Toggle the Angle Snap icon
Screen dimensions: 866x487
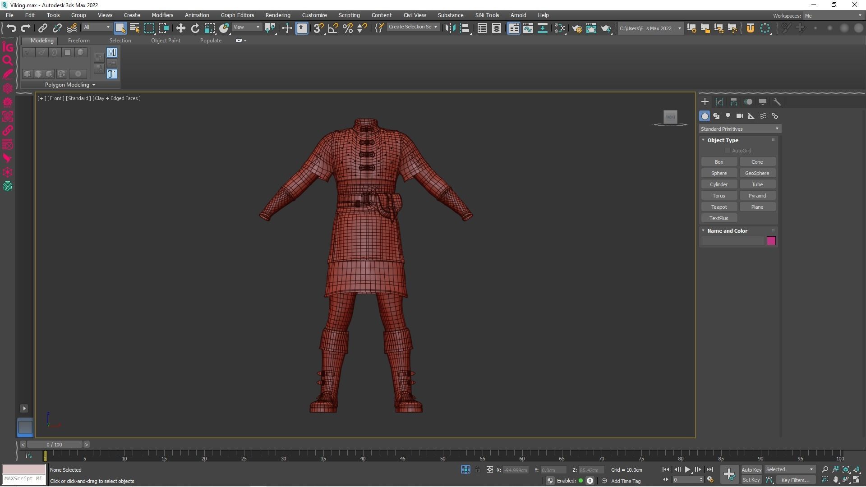pos(333,28)
